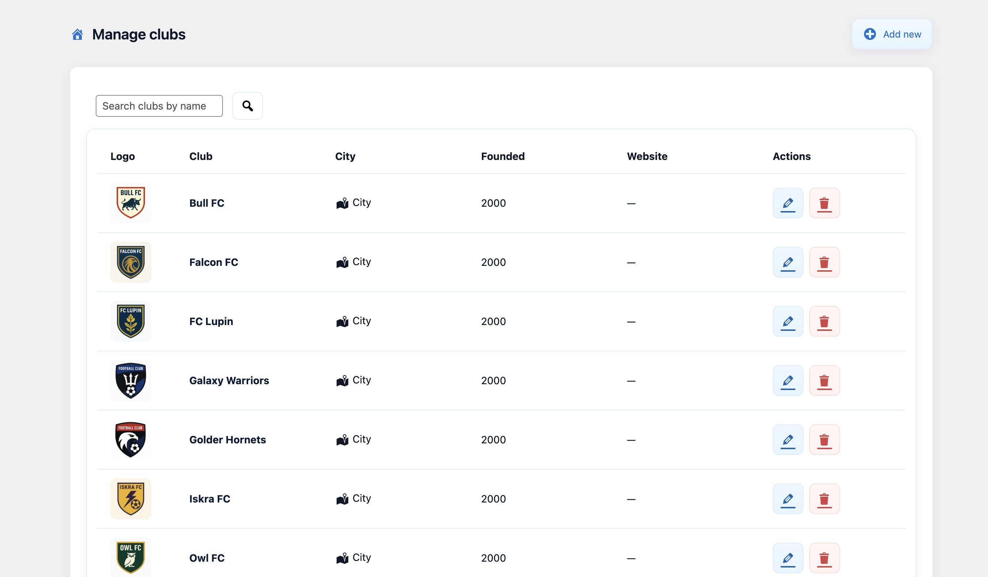Edit the Bull FC club
This screenshot has height=577, width=988.
click(x=788, y=203)
